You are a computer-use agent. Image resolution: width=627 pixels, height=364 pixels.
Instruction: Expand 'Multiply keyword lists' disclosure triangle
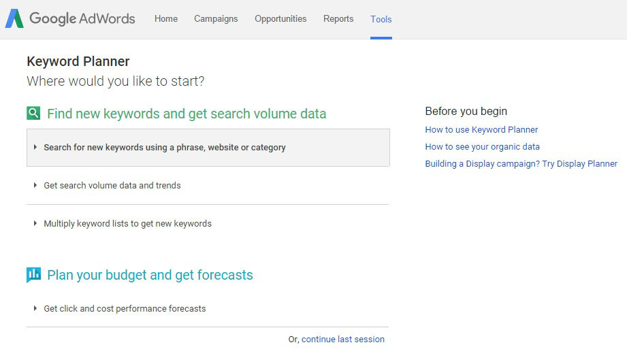pos(35,223)
